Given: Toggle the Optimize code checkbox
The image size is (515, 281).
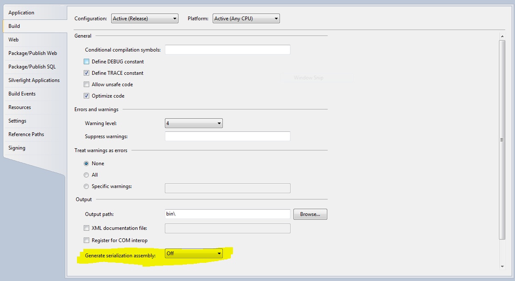Looking at the screenshot, I should (x=87, y=96).
